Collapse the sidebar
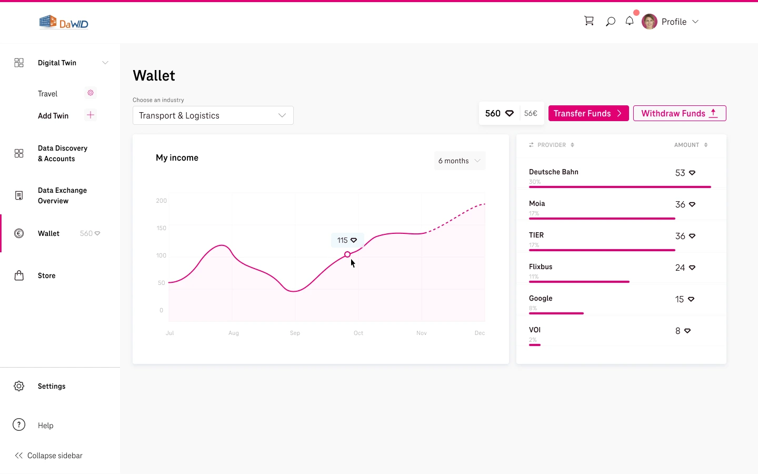Image resolution: width=758 pixels, height=474 pixels. [48, 456]
